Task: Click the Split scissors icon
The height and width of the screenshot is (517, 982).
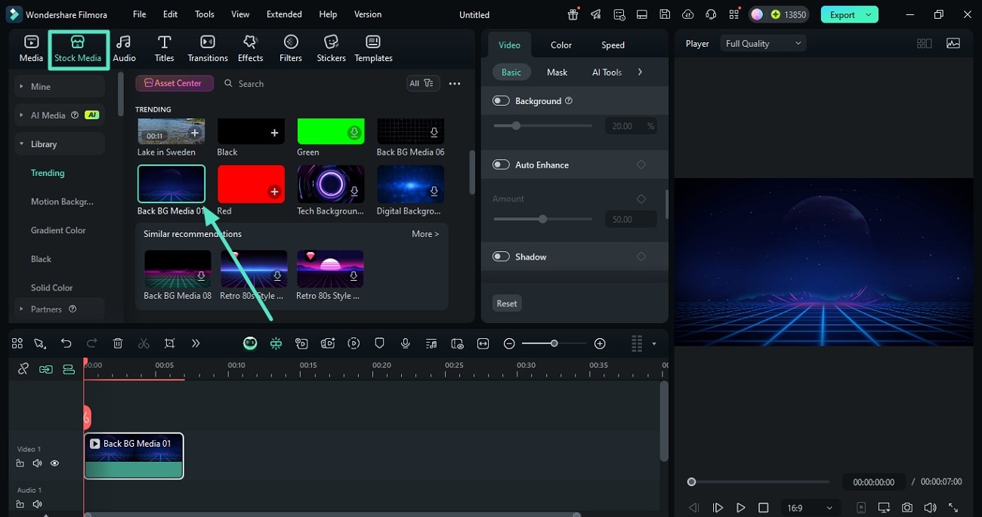Action: coord(144,343)
